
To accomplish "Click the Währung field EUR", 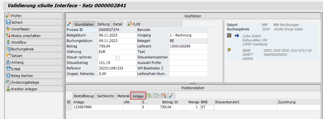I will (117, 52).
